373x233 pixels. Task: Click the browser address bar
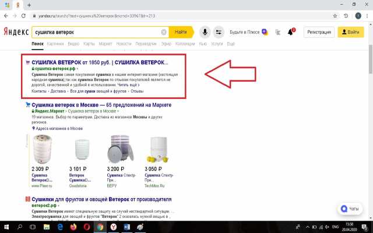181,16
